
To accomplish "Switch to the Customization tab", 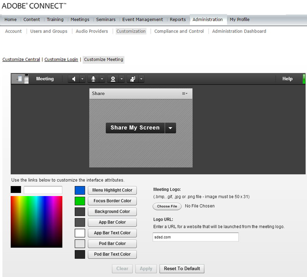I will [x=131, y=31].
